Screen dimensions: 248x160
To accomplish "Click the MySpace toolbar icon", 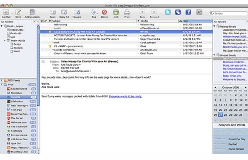I will (x=178, y=12).
